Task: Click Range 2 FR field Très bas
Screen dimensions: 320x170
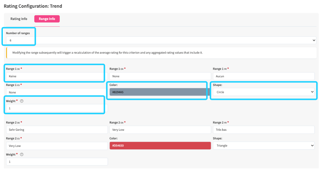Action: click(x=263, y=130)
